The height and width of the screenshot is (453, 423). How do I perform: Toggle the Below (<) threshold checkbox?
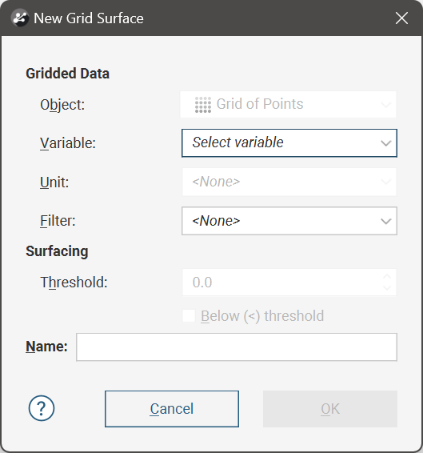[189, 316]
